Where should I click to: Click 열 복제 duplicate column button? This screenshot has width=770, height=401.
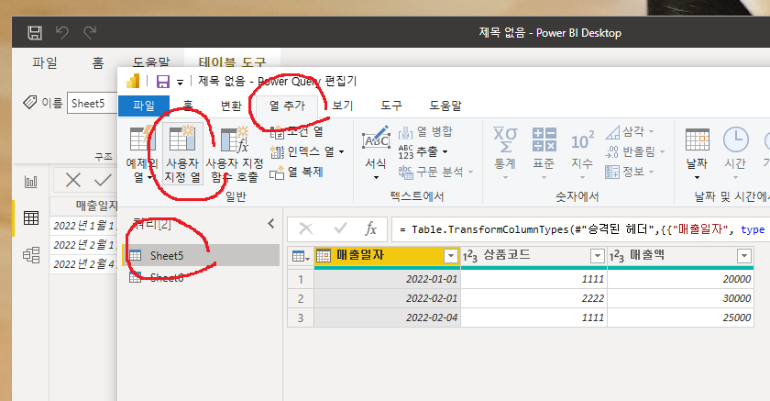tap(297, 172)
